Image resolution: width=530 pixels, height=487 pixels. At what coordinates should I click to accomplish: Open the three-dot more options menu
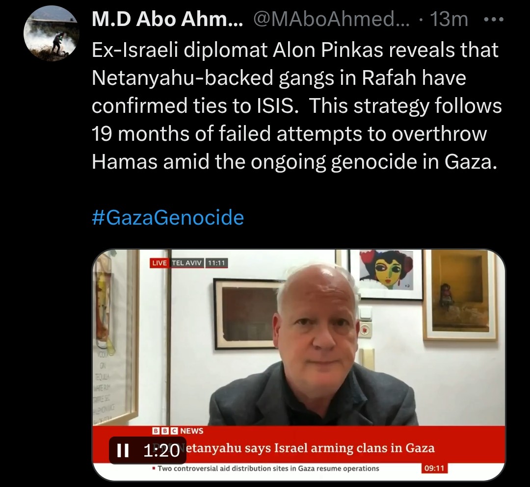click(494, 20)
